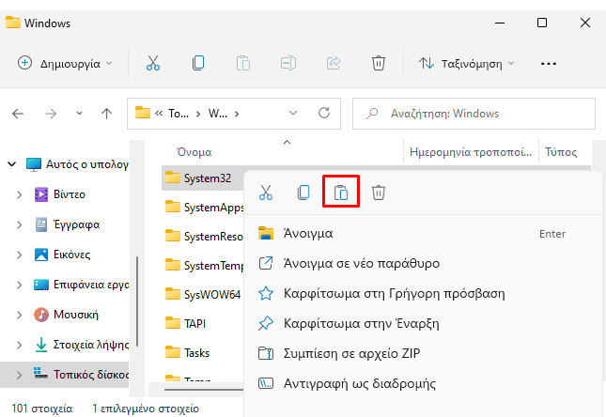This screenshot has height=417, width=606.
Task: Refresh the current folder view
Action: pyautogui.click(x=324, y=113)
